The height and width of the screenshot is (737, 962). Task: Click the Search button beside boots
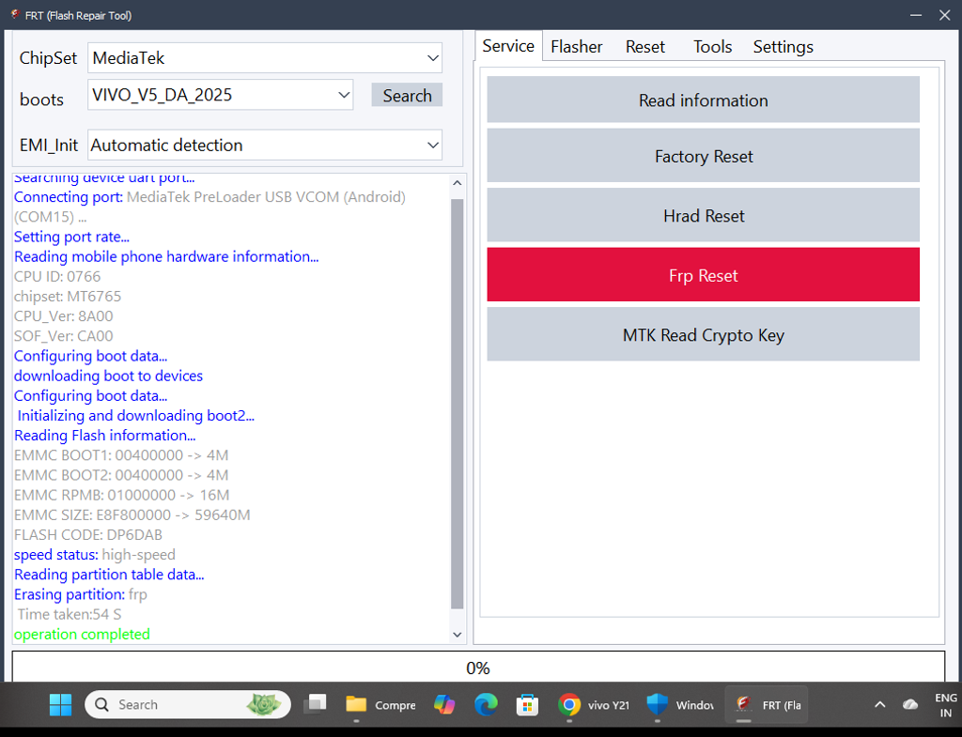coord(407,96)
